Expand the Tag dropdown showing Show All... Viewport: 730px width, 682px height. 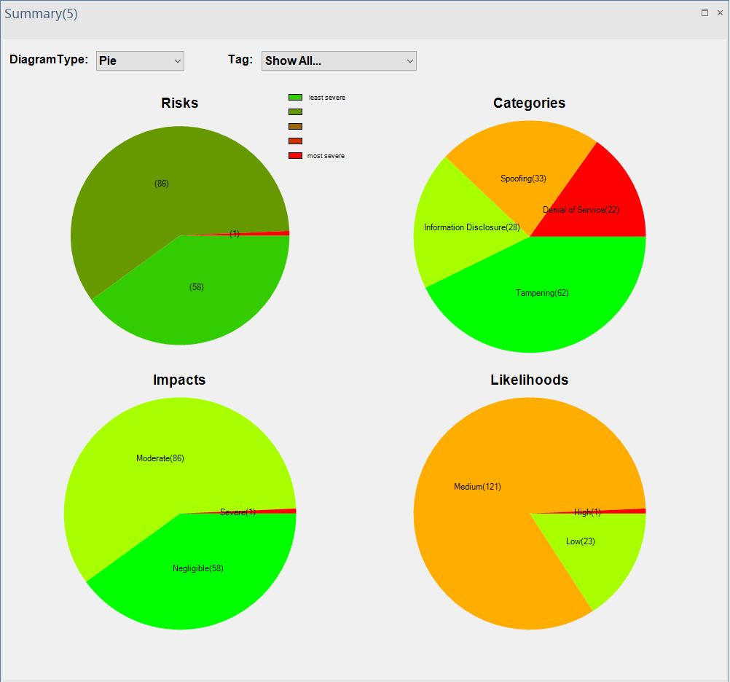(x=338, y=61)
